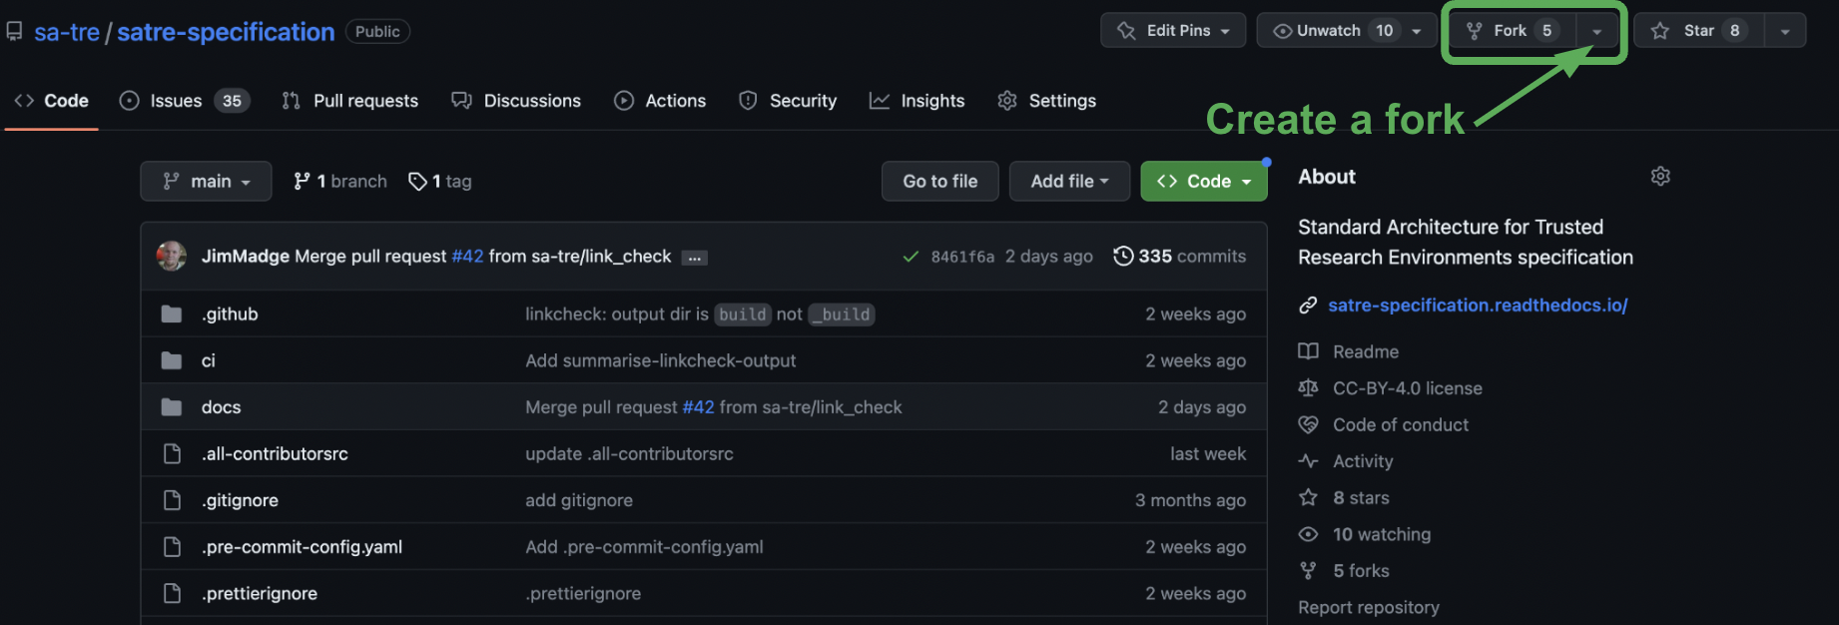Open 'linkcheck: output dir is build' commit message
This screenshot has width=1839, height=625.
click(x=700, y=313)
